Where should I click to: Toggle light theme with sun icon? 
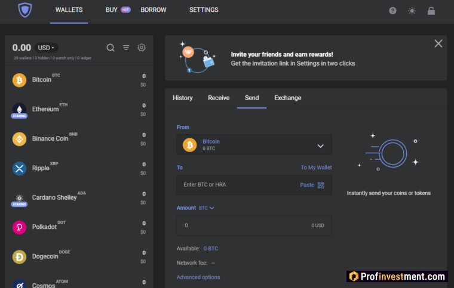tap(412, 11)
